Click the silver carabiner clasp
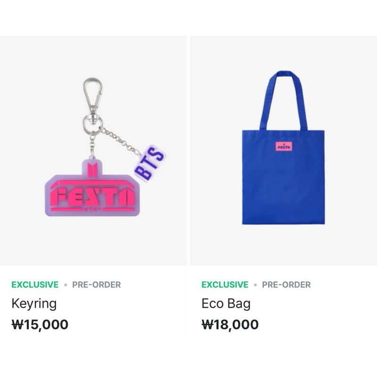Viewport: 377px width, 377px height. [x=93, y=95]
